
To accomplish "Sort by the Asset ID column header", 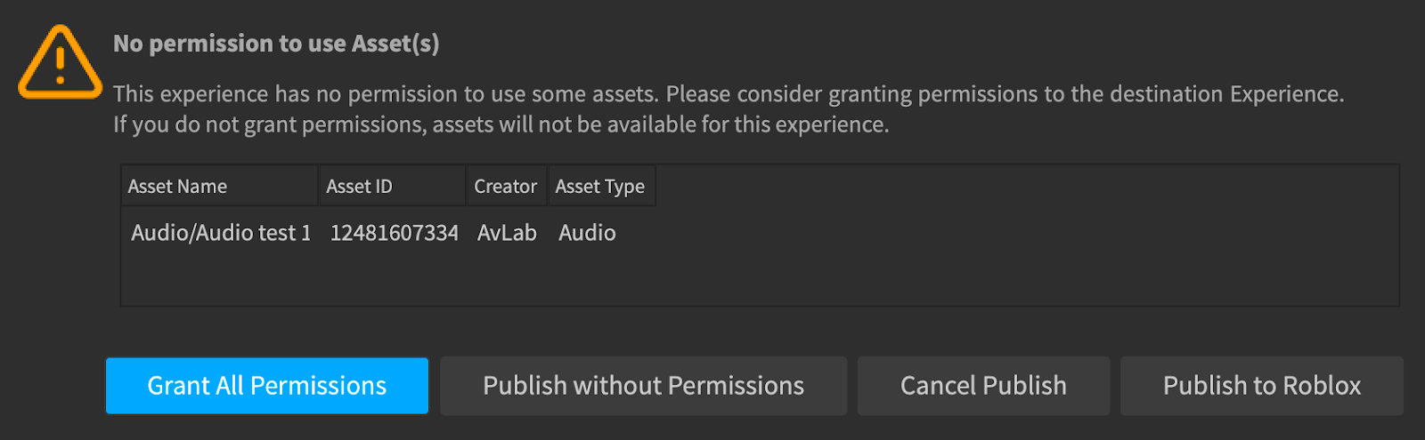I will (393, 186).
